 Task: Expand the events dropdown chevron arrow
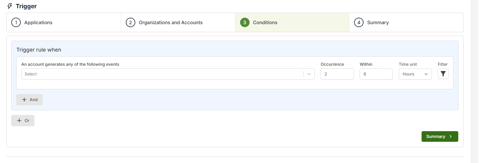pyautogui.click(x=309, y=74)
